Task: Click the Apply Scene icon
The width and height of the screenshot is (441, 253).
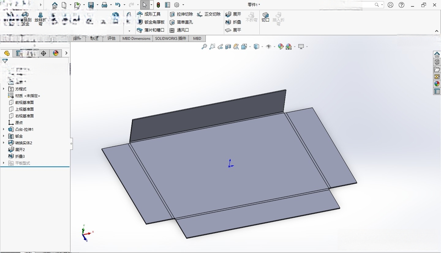Action: [x=289, y=47]
